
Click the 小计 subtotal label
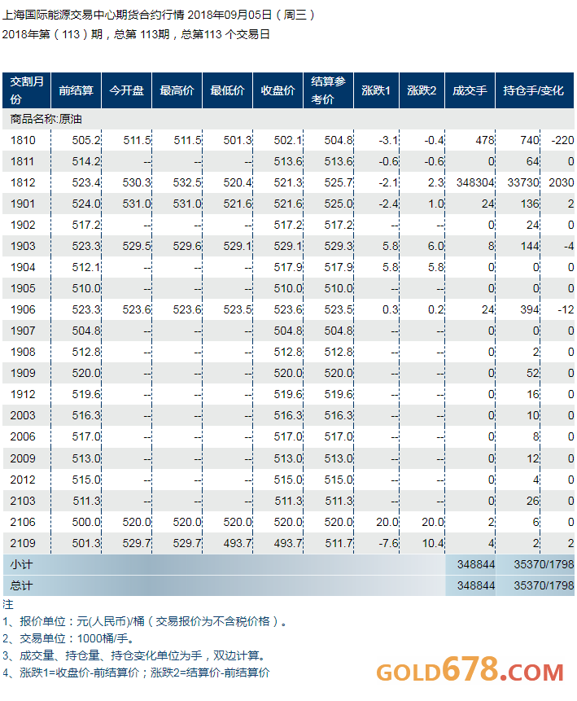tap(21, 565)
